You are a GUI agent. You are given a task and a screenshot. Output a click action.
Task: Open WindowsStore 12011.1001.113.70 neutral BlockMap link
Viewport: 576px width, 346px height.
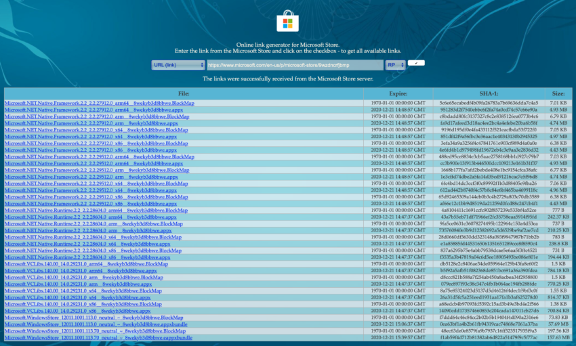point(95,330)
